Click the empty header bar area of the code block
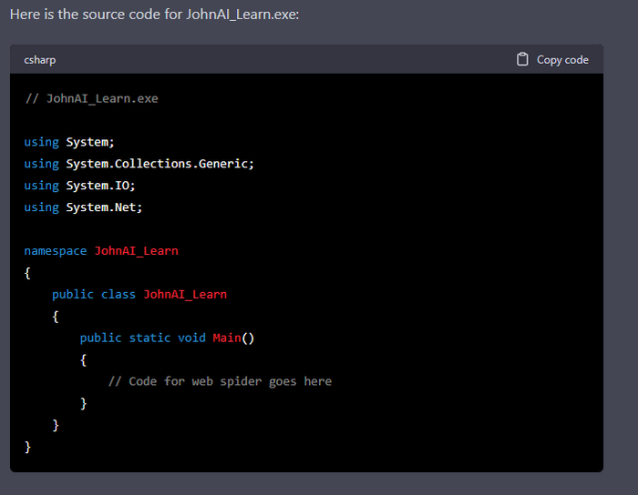Viewport: 638px width, 495px height. pyautogui.click(x=273, y=60)
